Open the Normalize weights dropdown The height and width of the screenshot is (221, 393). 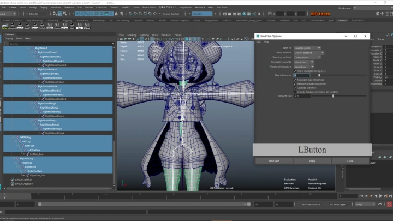(x=303, y=62)
